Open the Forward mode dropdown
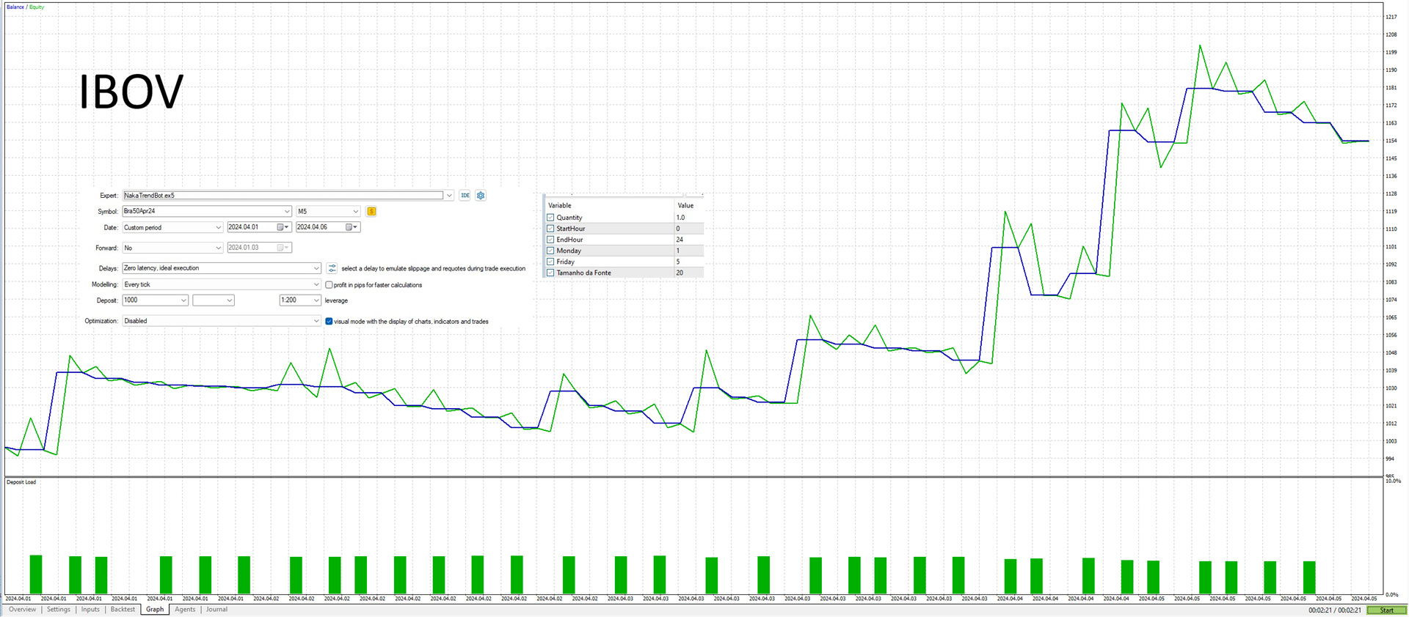 [x=172, y=248]
